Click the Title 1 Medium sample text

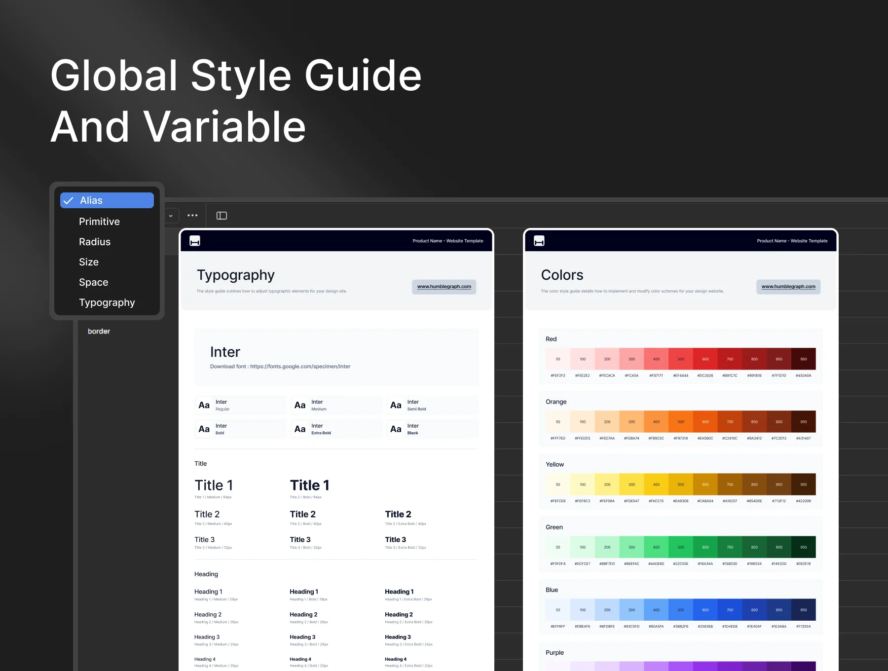[214, 485]
